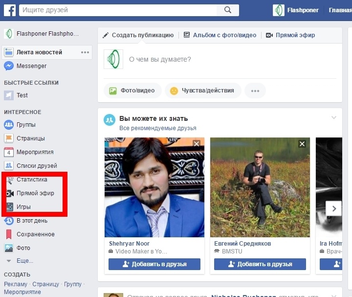Viewport: 352px width, 297px height.
Task: Focus the Ищите друзей search field
Action: point(118,10)
